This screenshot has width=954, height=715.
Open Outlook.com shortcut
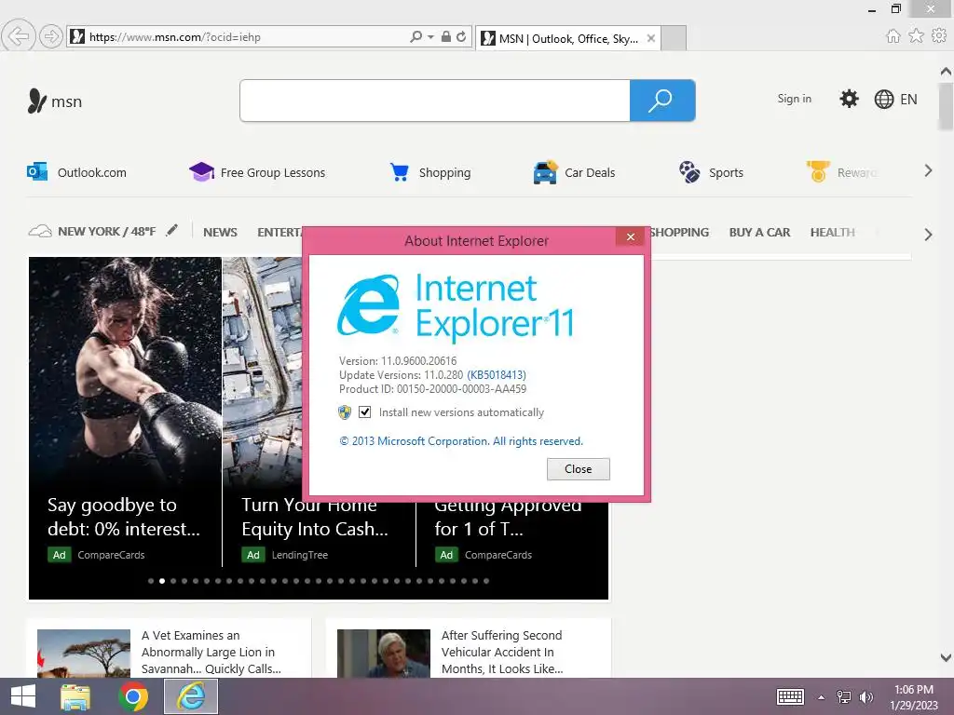click(76, 172)
